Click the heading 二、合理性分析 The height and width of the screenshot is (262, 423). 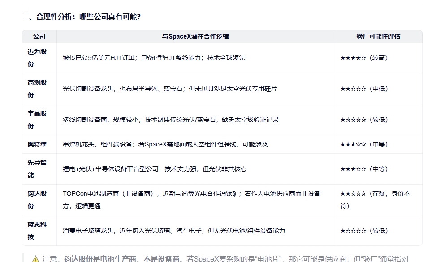pyautogui.click(x=81, y=17)
